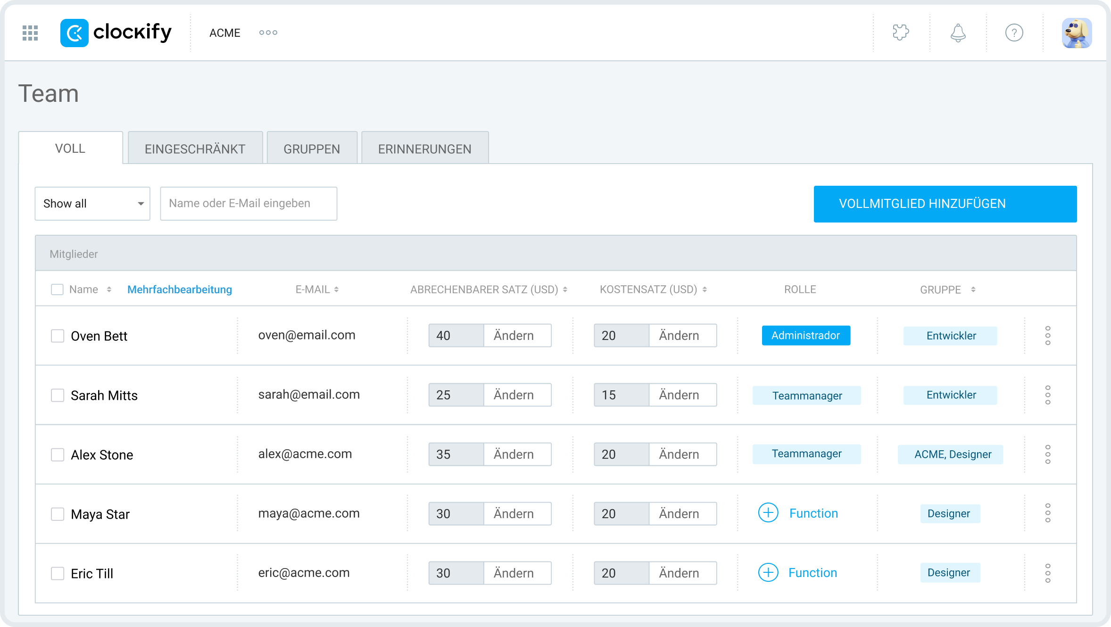The width and height of the screenshot is (1111, 627).
Task: Expand the Show all filter dropdown
Action: click(92, 204)
